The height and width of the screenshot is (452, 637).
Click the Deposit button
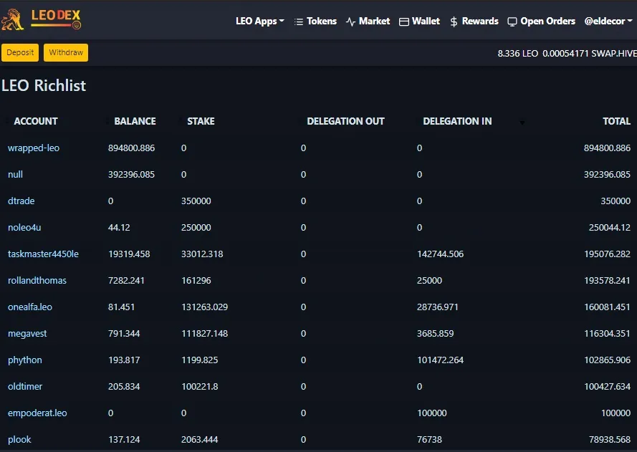click(x=20, y=52)
